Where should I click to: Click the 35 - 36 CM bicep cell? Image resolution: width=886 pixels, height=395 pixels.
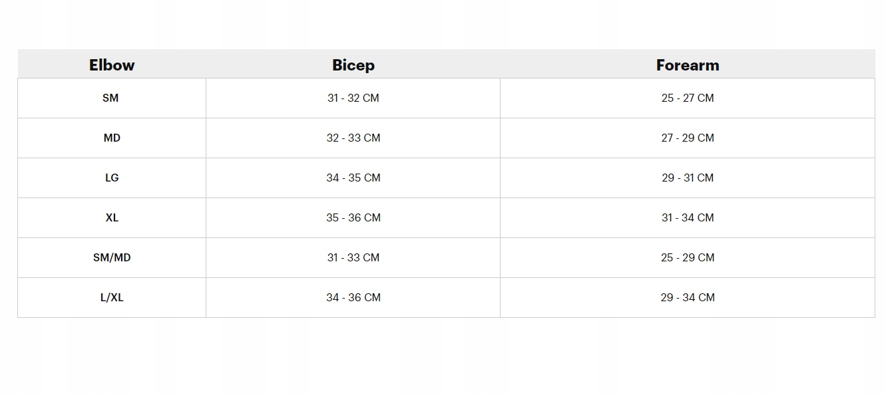click(353, 217)
